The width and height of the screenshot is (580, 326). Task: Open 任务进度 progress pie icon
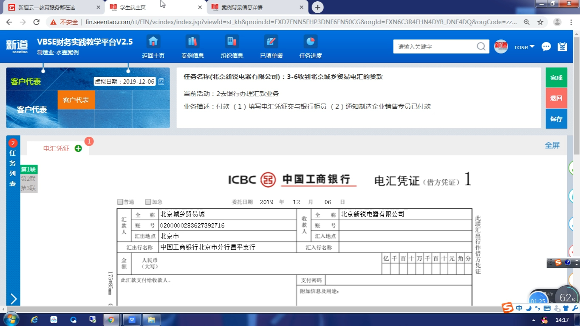(311, 42)
